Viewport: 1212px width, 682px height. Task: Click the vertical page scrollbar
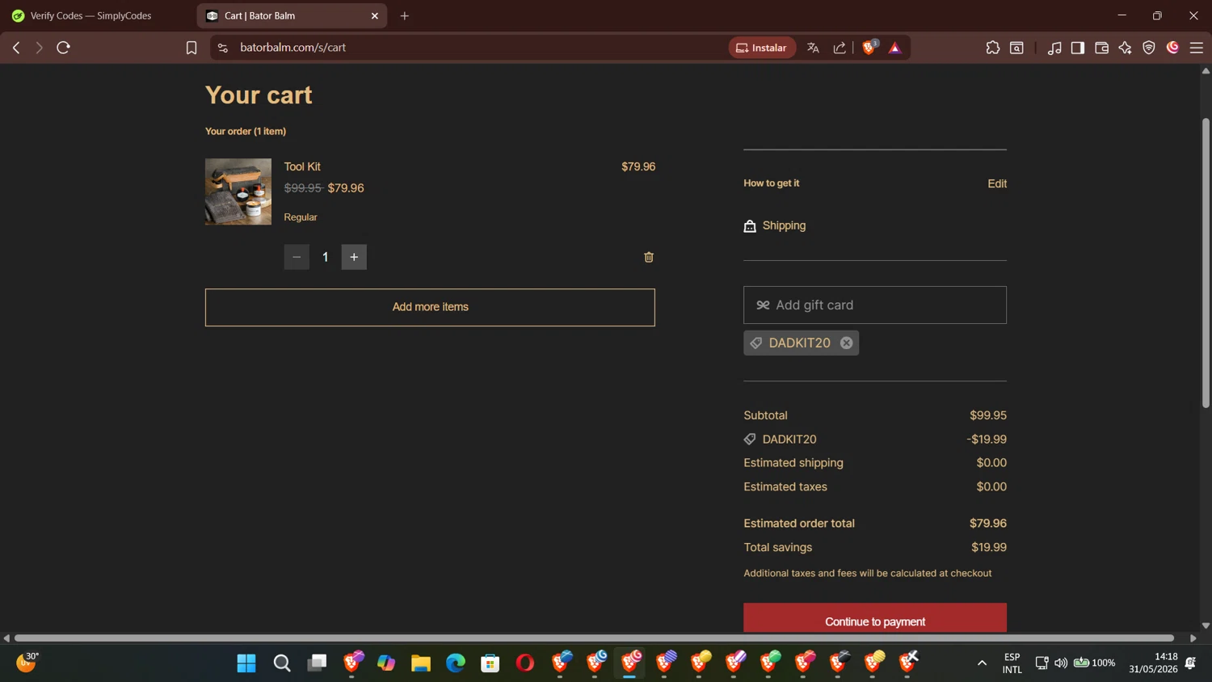[1206, 263]
